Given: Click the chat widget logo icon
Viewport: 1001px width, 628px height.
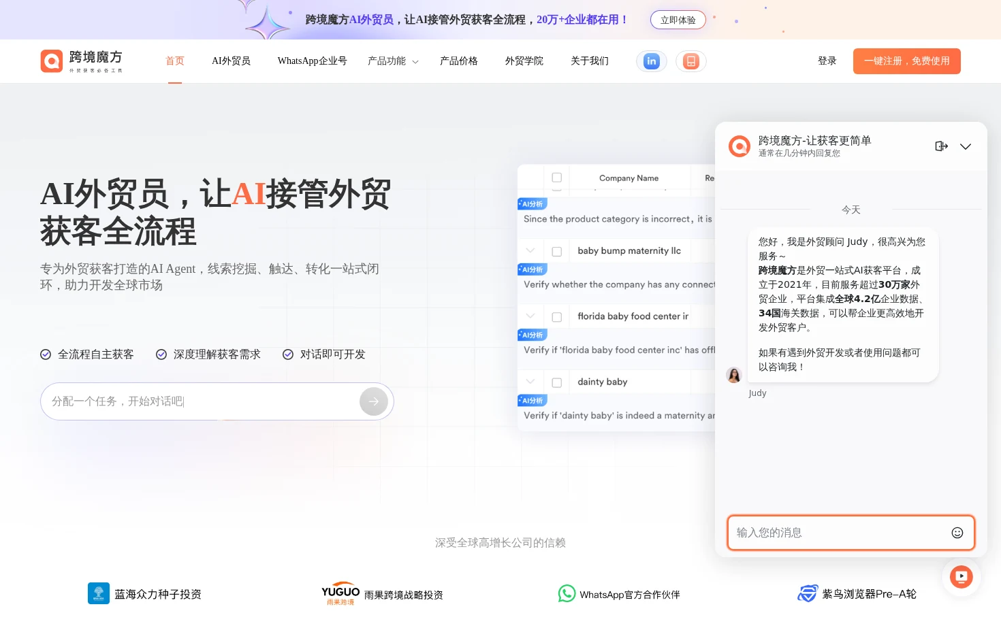Looking at the screenshot, I should [x=740, y=146].
